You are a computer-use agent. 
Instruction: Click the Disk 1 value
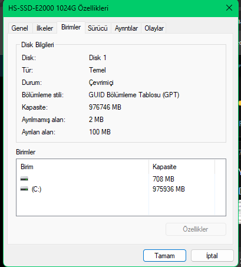coord(98,58)
